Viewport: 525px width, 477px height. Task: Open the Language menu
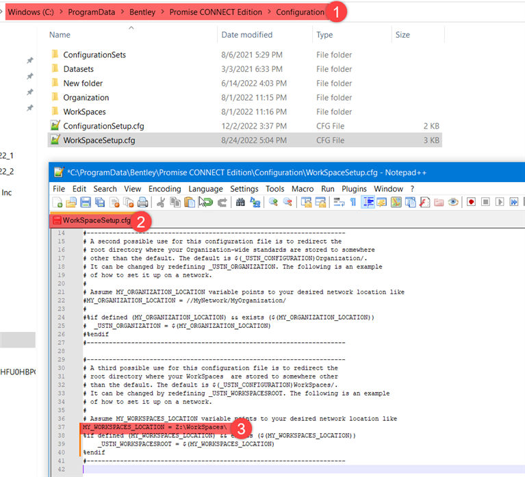coord(205,189)
